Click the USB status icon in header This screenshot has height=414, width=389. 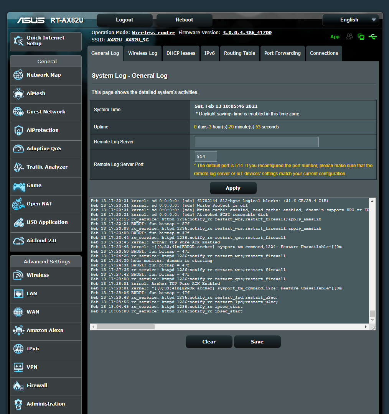373,36
